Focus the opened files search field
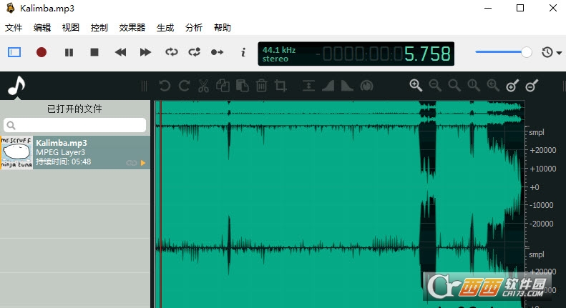Viewport: 566px width, 308px height. coord(74,125)
